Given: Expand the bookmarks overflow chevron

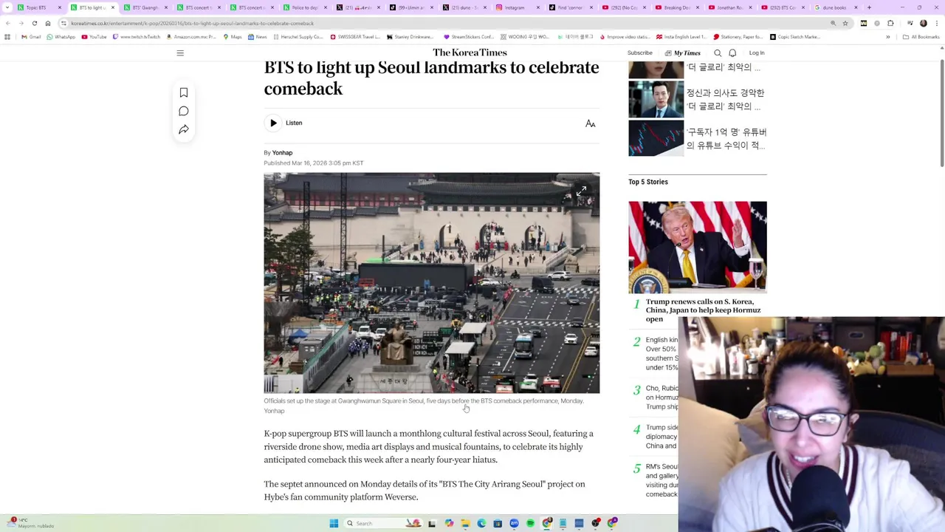Looking at the screenshot, I should [x=888, y=37].
